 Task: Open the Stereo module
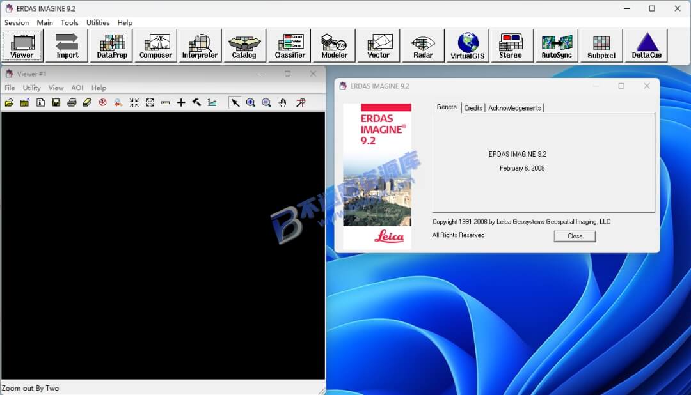[512, 45]
